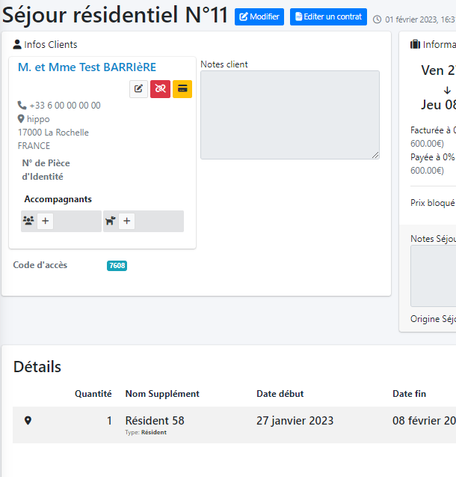Image resolution: width=456 pixels, height=477 pixels.
Task: Click the Notes Séjour text area
Action: pos(434,275)
